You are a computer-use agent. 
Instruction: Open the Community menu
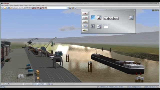click(38, 5)
